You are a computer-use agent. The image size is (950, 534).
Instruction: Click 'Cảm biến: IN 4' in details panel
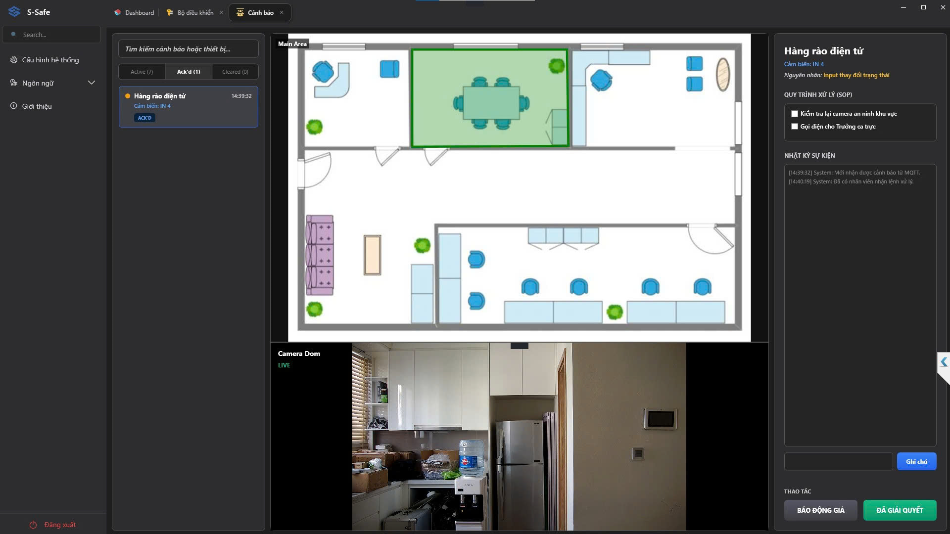click(x=804, y=64)
